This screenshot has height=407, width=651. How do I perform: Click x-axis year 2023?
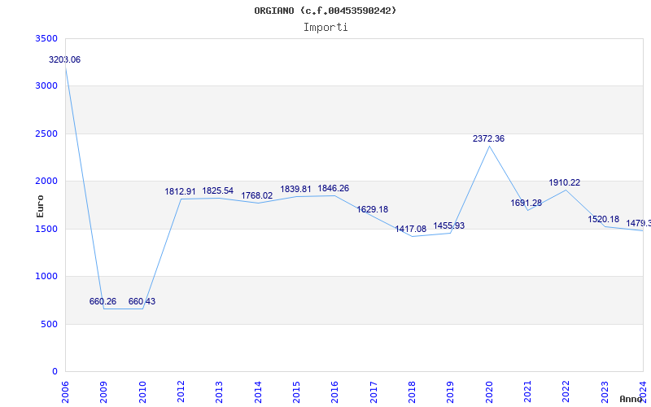(x=605, y=392)
